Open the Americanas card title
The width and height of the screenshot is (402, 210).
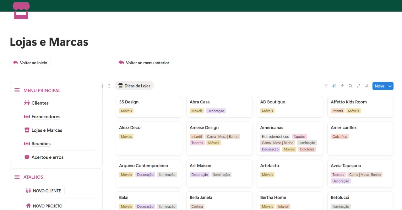pos(272,128)
